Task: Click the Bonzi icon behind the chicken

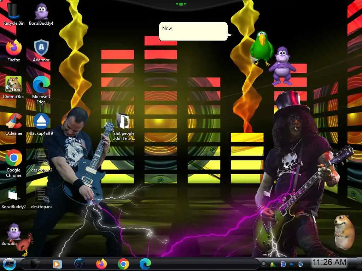Action: coord(14,231)
